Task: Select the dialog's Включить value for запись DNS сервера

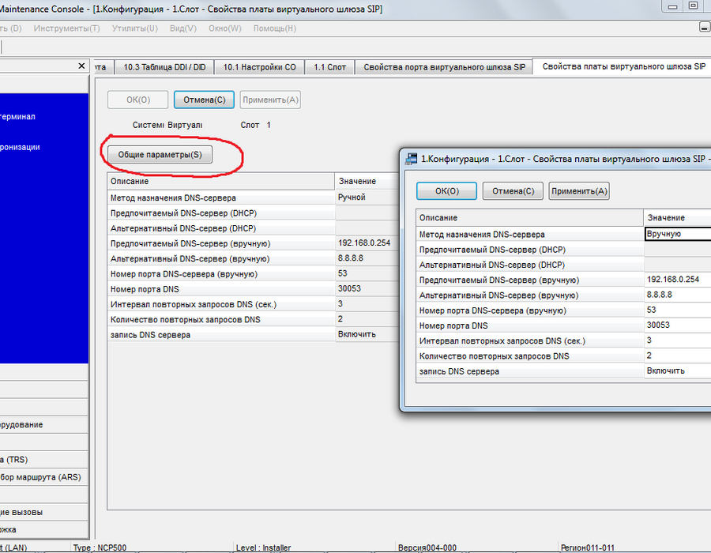Action: click(x=678, y=371)
